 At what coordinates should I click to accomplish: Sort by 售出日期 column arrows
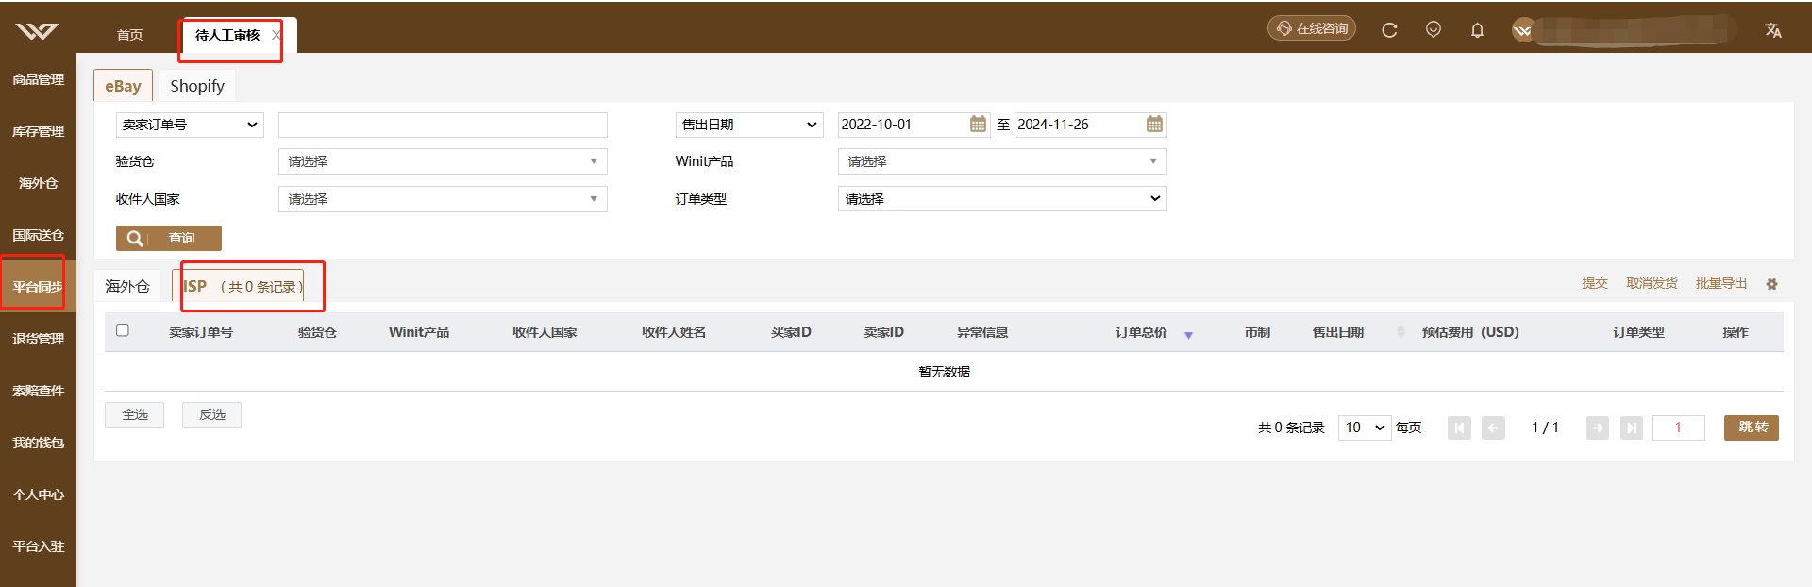point(1401,332)
